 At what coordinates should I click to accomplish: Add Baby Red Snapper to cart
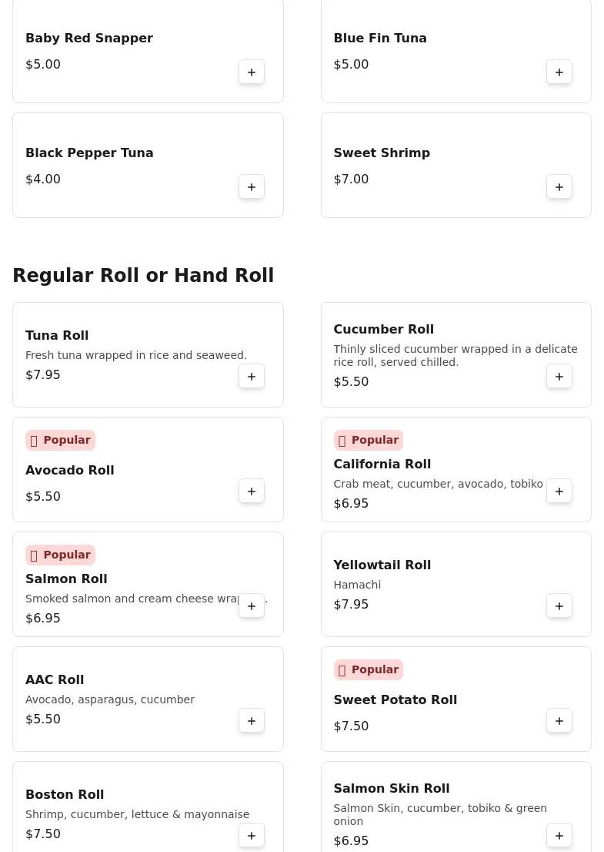pyautogui.click(x=252, y=72)
